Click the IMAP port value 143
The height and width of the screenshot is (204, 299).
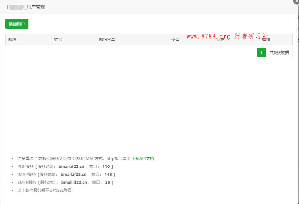tap(108, 175)
